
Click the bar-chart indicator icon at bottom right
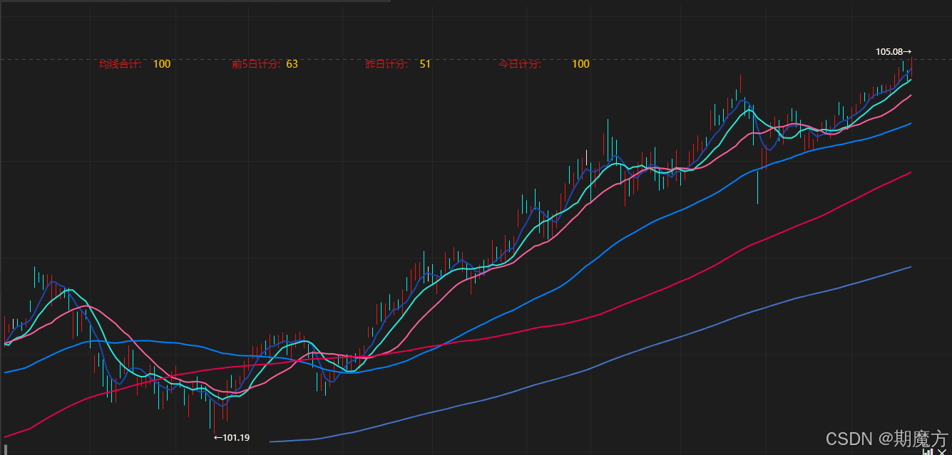[928, 451]
